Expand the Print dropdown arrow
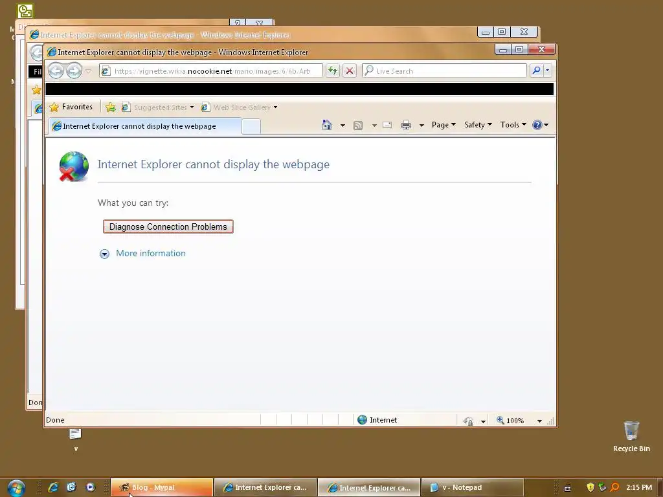The width and height of the screenshot is (663, 497). [x=421, y=125]
